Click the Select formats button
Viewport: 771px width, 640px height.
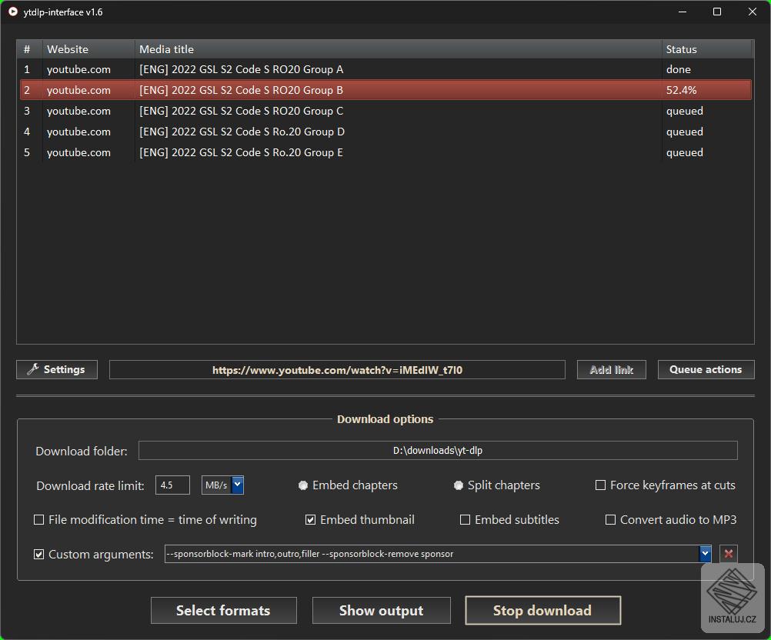223,611
